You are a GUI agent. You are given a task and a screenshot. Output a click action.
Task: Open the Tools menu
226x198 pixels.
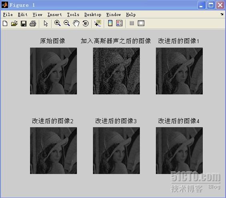click(x=73, y=14)
